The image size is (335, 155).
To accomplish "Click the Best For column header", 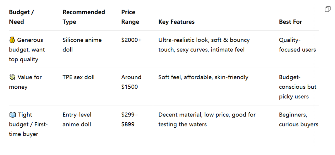I will click(290, 22).
